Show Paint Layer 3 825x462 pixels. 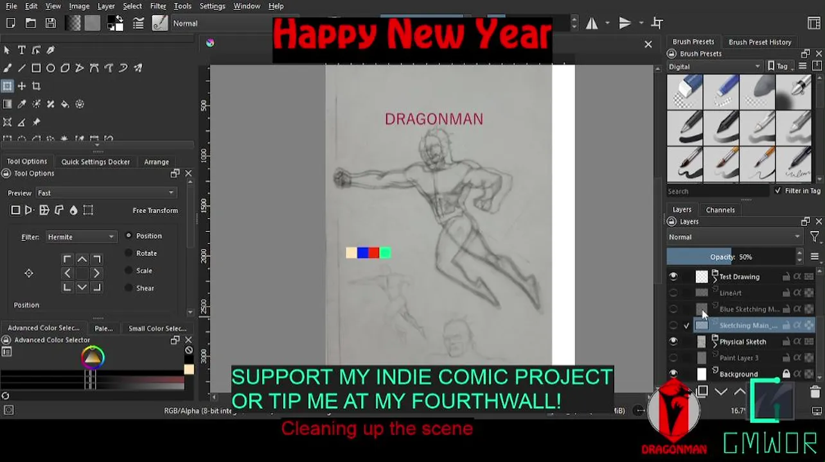[673, 358]
